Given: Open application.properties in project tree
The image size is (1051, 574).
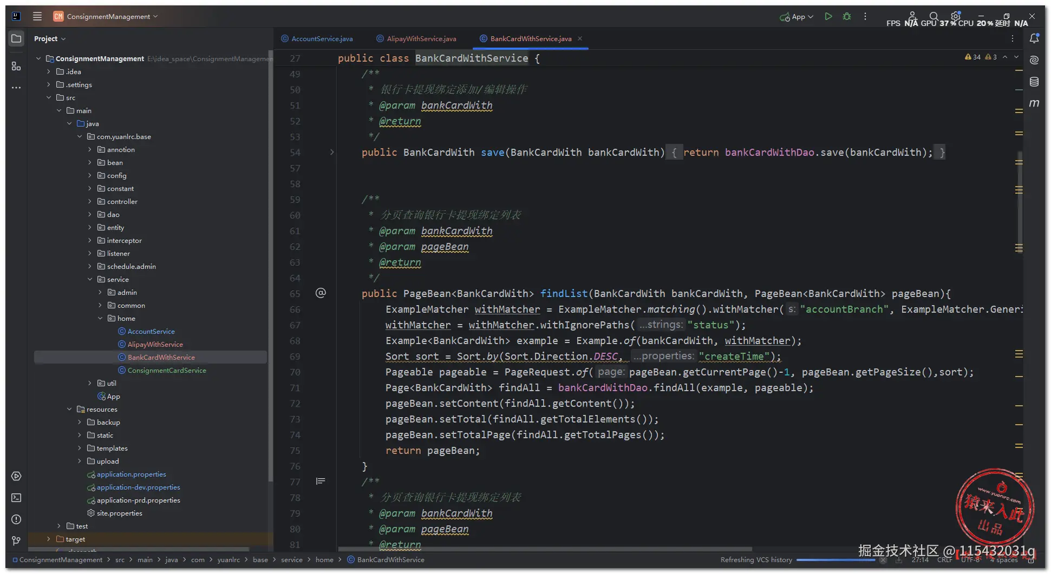Looking at the screenshot, I should tap(132, 474).
